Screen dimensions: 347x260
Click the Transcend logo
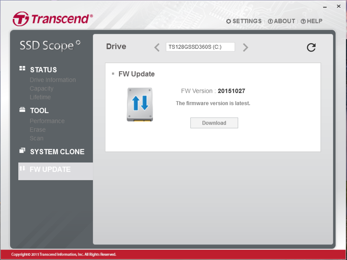tap(53, 19)
